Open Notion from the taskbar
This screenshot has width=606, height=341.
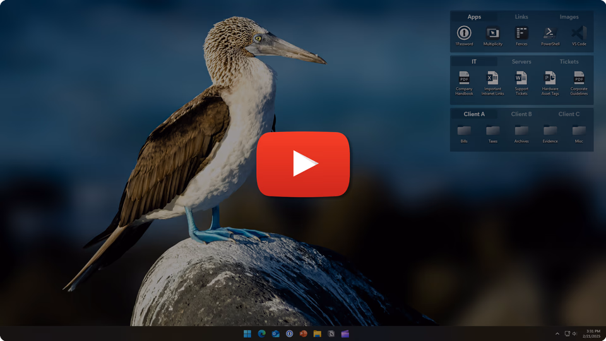(x=331, y=333)
